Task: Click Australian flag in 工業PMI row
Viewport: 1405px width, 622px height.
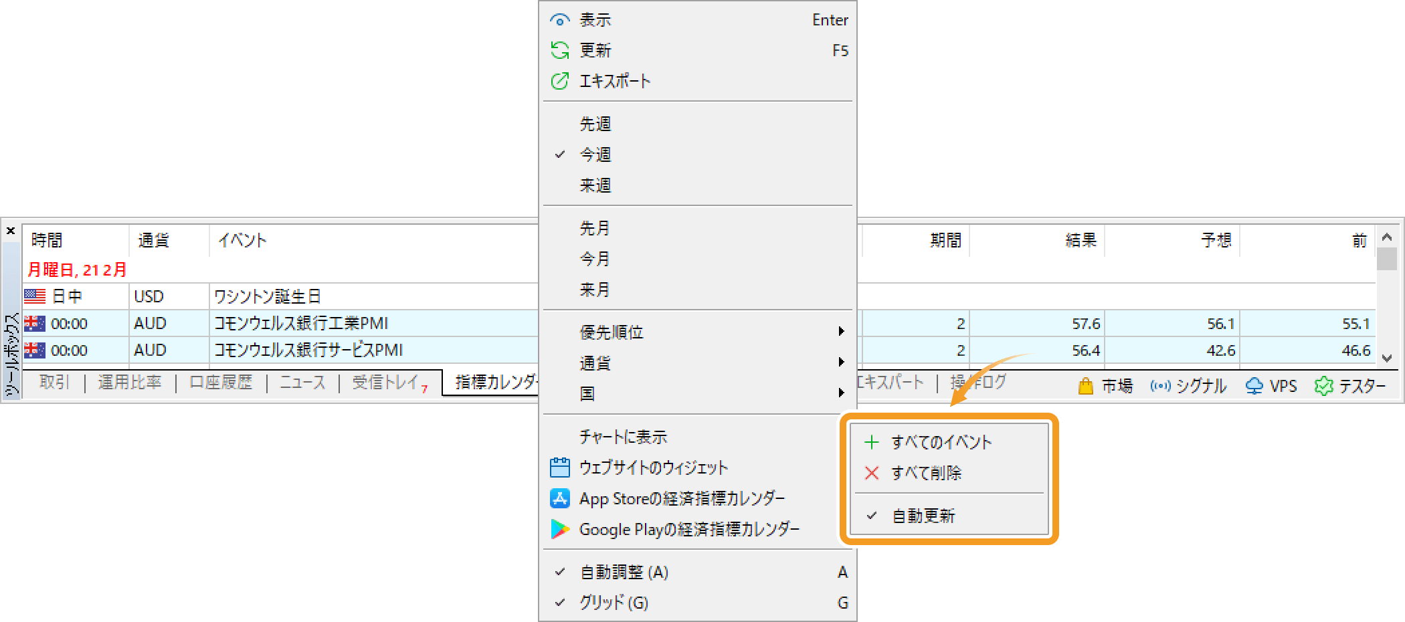Action: point(35,323)
